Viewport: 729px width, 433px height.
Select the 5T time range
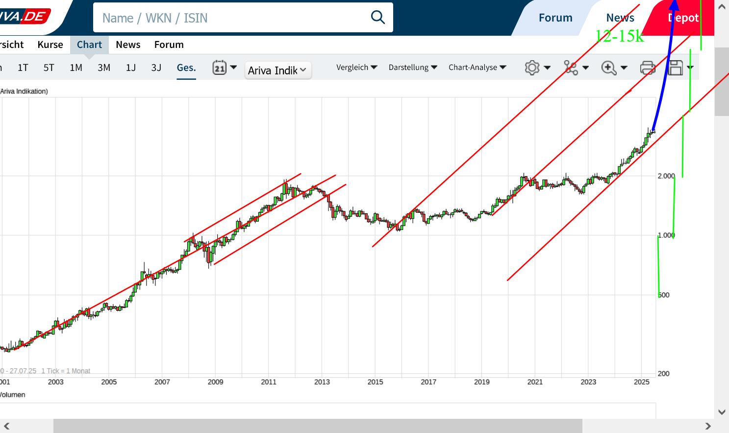point(49,68)
